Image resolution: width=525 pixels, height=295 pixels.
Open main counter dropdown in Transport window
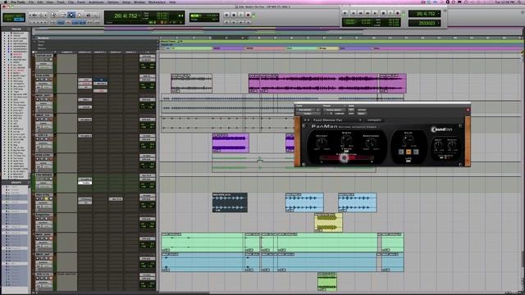(x=439, y=14)
